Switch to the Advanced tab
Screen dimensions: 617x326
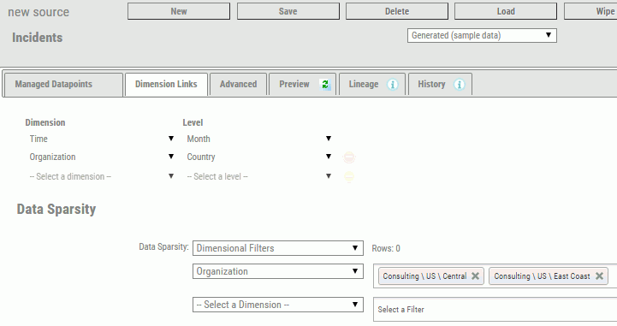pyautogui.click(x=238, y=84)
